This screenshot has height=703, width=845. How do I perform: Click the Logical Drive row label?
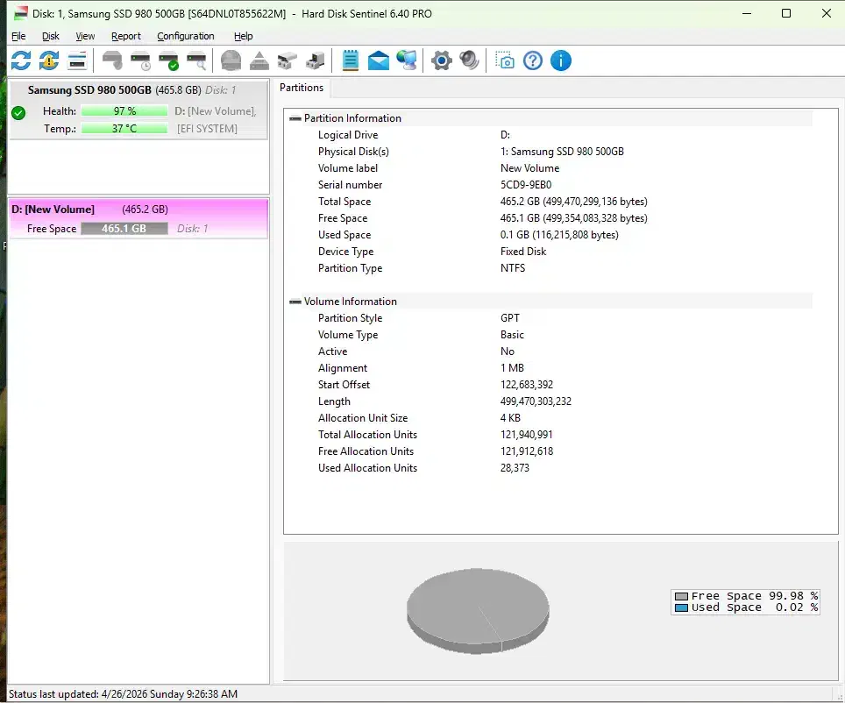(x=348, y=135)
